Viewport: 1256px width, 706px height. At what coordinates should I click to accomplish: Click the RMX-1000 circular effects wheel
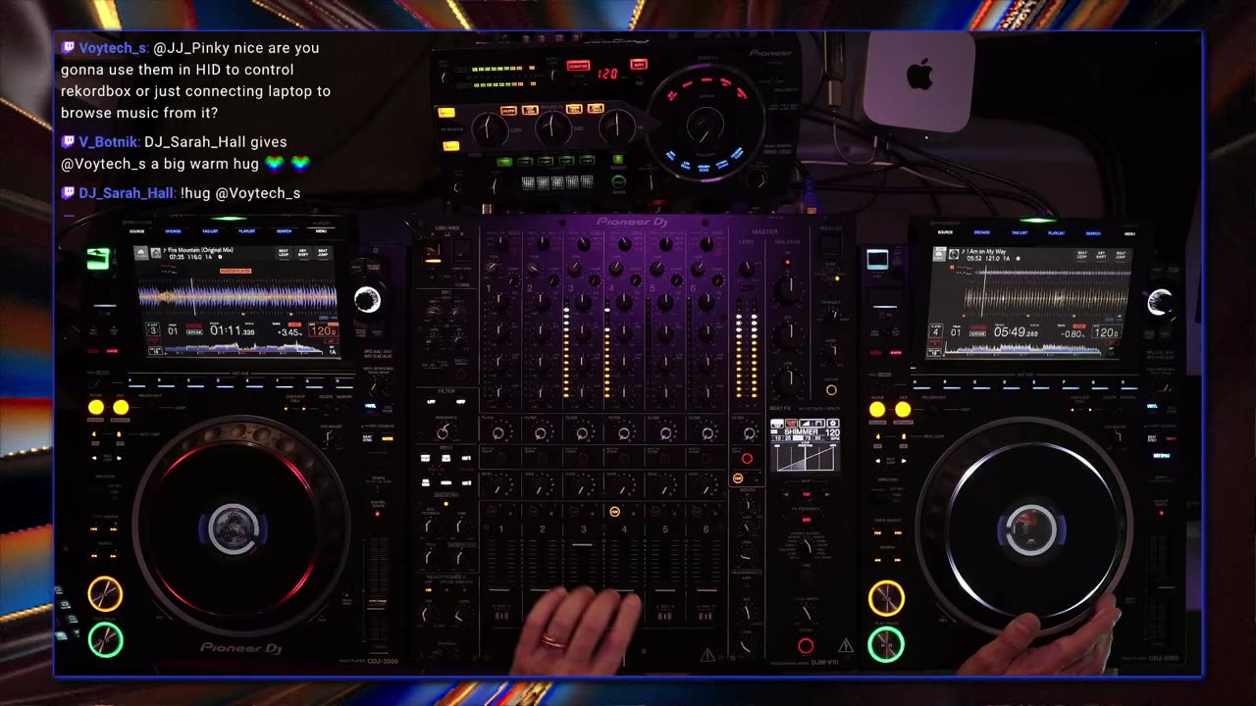(705, 125)
